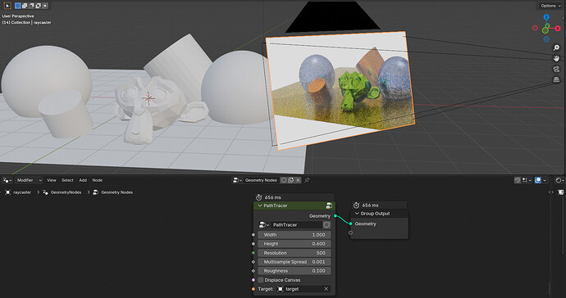Image resolution: width=566 pixels, height=298 pixels.
Task: Duplicate the Geometry Nodes group with copy icon
Action: point(291,180)
